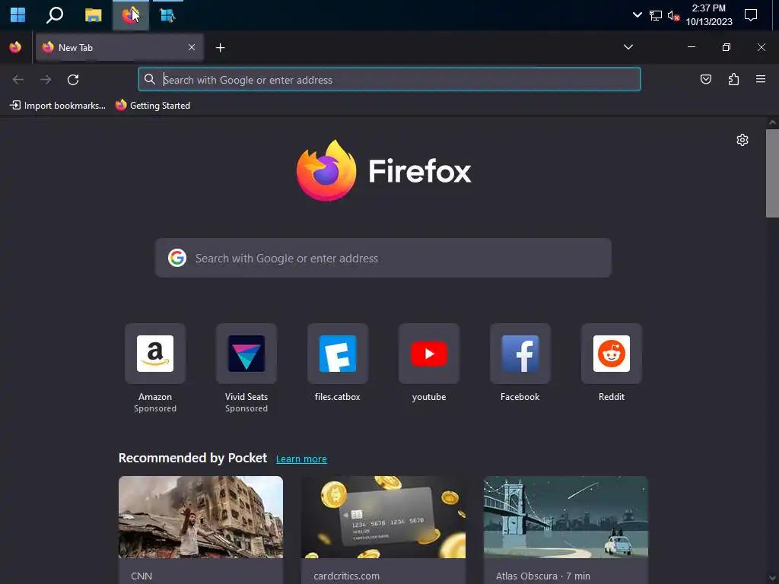This screenshot has width=779, height=584.
Task: Open the Atlas Obscura story thumbnail
Action: click(x=566, y=517)
